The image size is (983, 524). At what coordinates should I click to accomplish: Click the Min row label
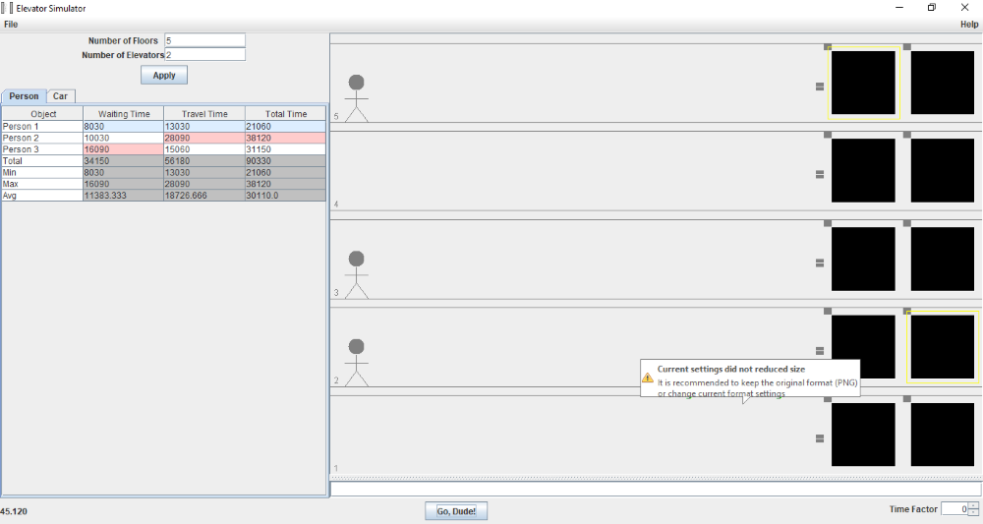42,172
